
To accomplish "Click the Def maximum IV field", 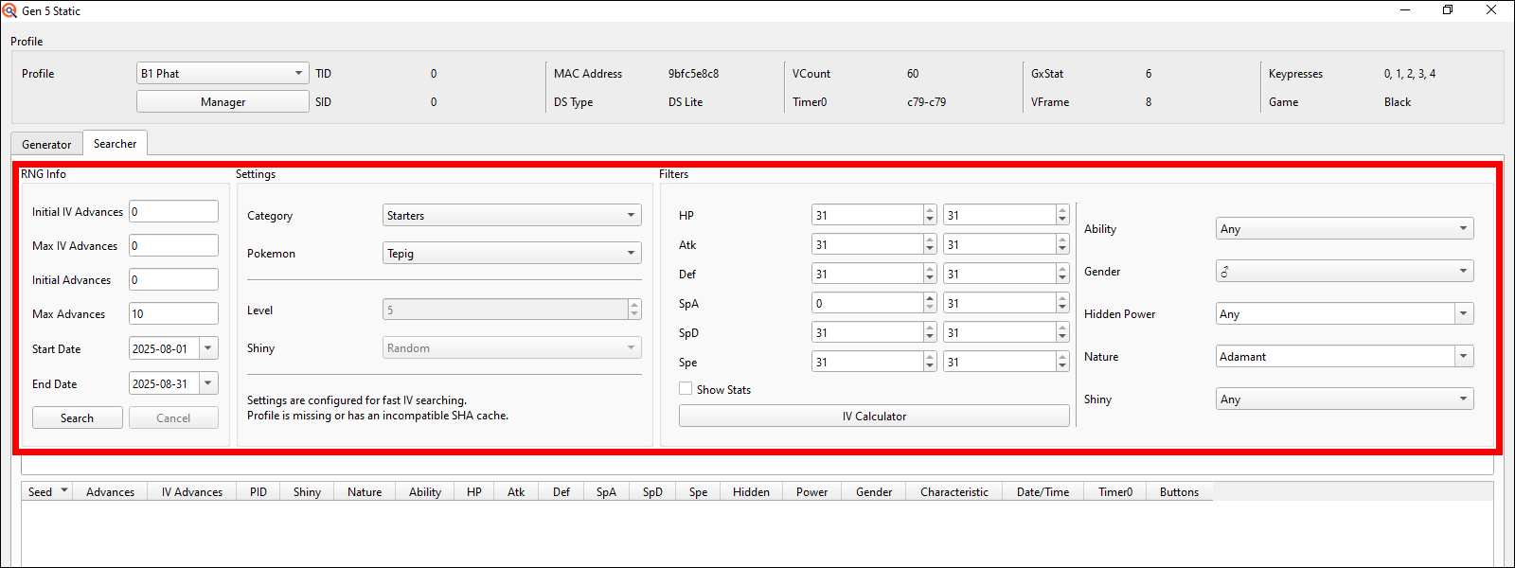I will point(999,274).
